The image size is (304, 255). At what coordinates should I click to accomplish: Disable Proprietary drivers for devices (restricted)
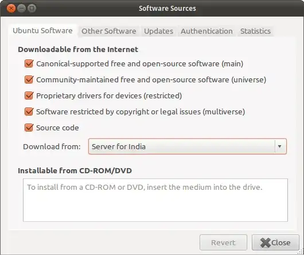click(x=29, y=95)
